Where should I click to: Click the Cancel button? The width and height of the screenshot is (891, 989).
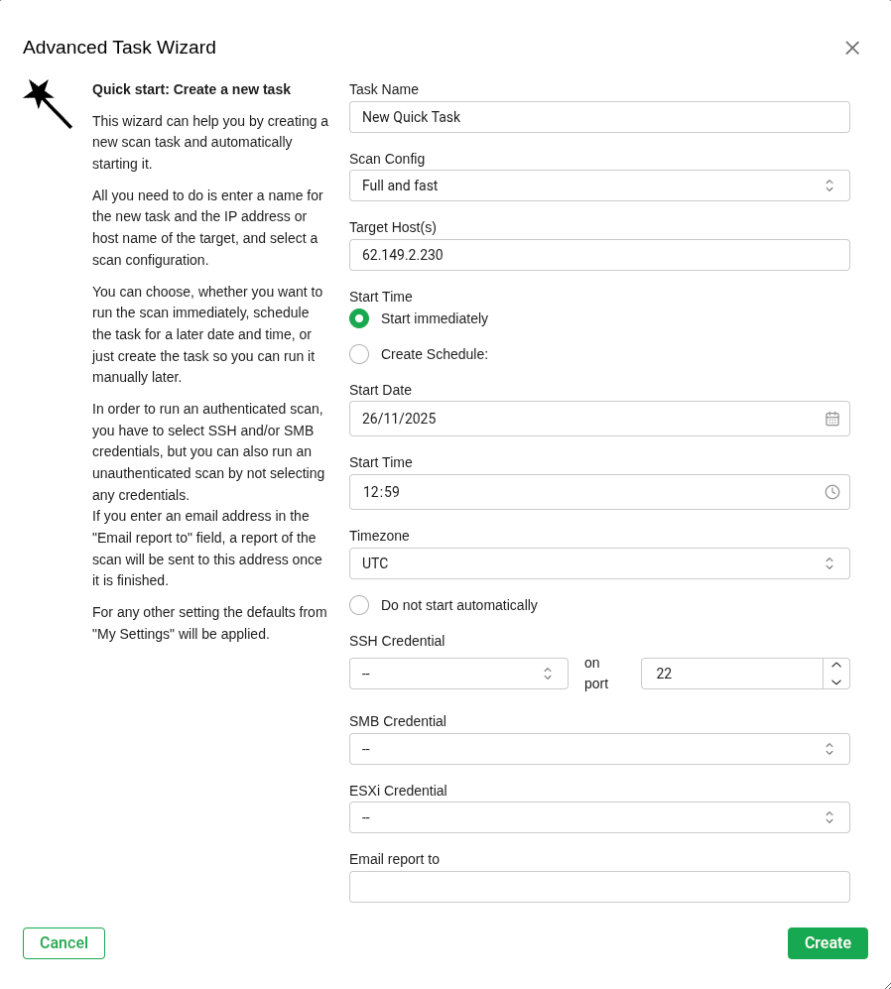(64, 943)
